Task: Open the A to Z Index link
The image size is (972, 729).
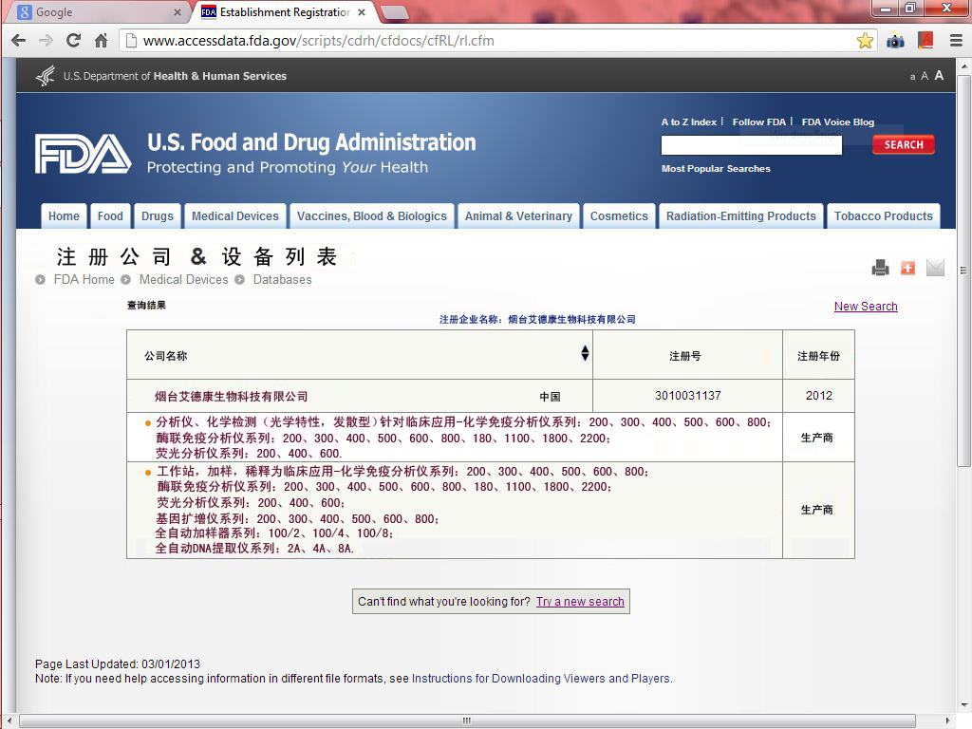Action: tap(689, 122)
